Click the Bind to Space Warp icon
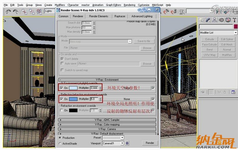 tap(39, 12)
